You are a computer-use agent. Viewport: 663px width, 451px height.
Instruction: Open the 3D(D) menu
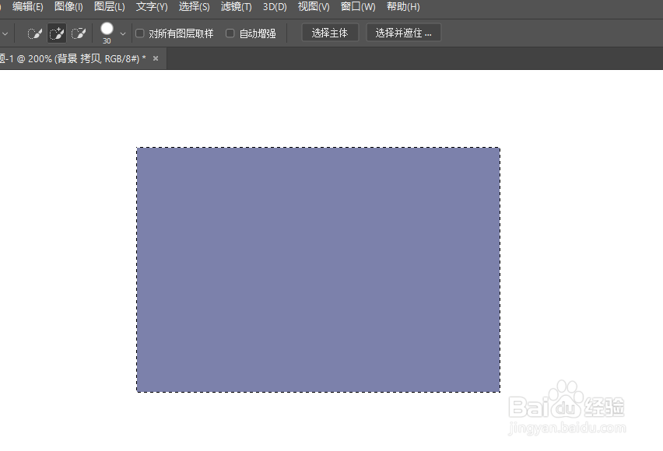click(275, 7)
